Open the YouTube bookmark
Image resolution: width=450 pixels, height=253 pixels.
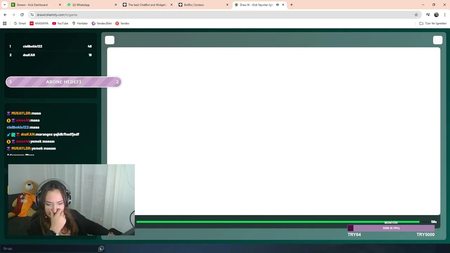point(60,24)
